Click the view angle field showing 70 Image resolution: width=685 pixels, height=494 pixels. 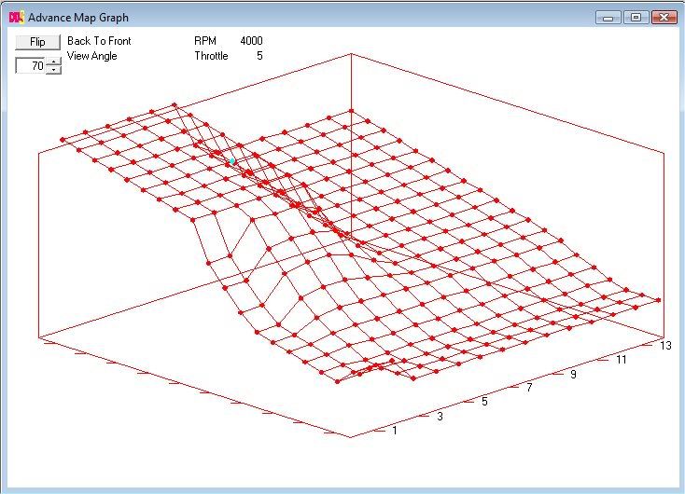click(31, 66)
